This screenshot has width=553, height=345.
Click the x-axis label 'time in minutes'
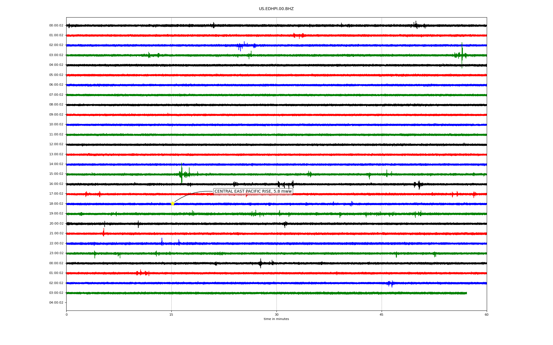tap(276, 319)
